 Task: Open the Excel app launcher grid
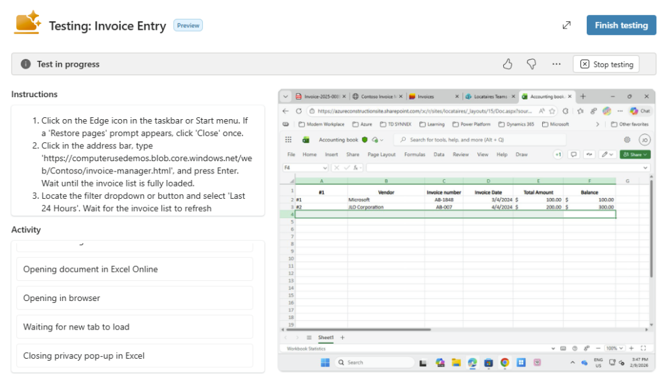[x=289, y=140]
